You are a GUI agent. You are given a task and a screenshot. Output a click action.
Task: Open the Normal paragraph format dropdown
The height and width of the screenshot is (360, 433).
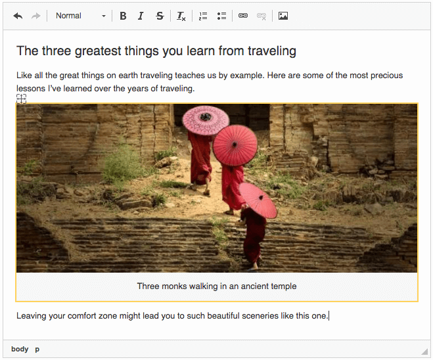[80, 16]
